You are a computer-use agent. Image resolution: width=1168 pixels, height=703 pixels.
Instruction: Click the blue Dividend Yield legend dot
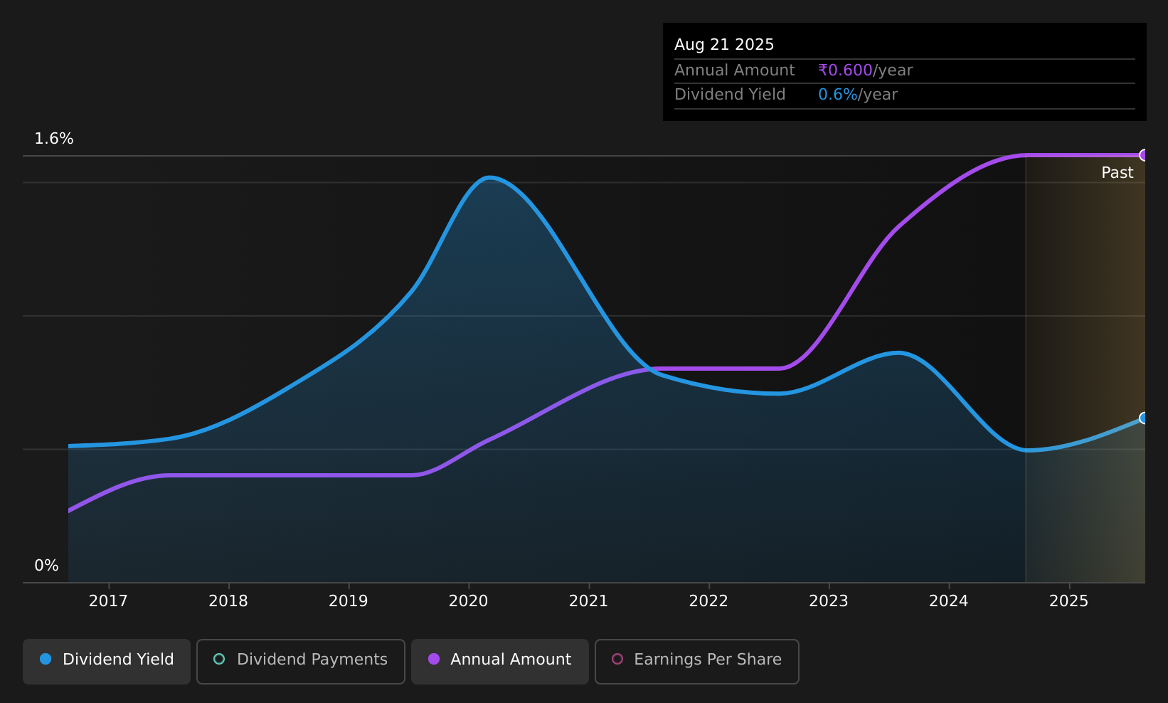pos(46,659)
